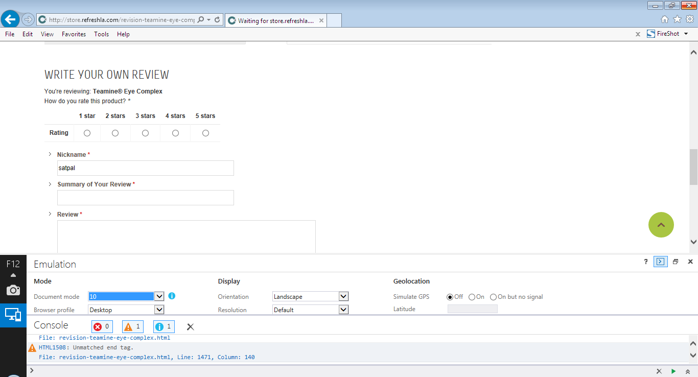Click the page scrollbar down arrow
Image resolution: width=698 pixels, height=377 pixels.
pyautogui.click(x=693, y=242)
